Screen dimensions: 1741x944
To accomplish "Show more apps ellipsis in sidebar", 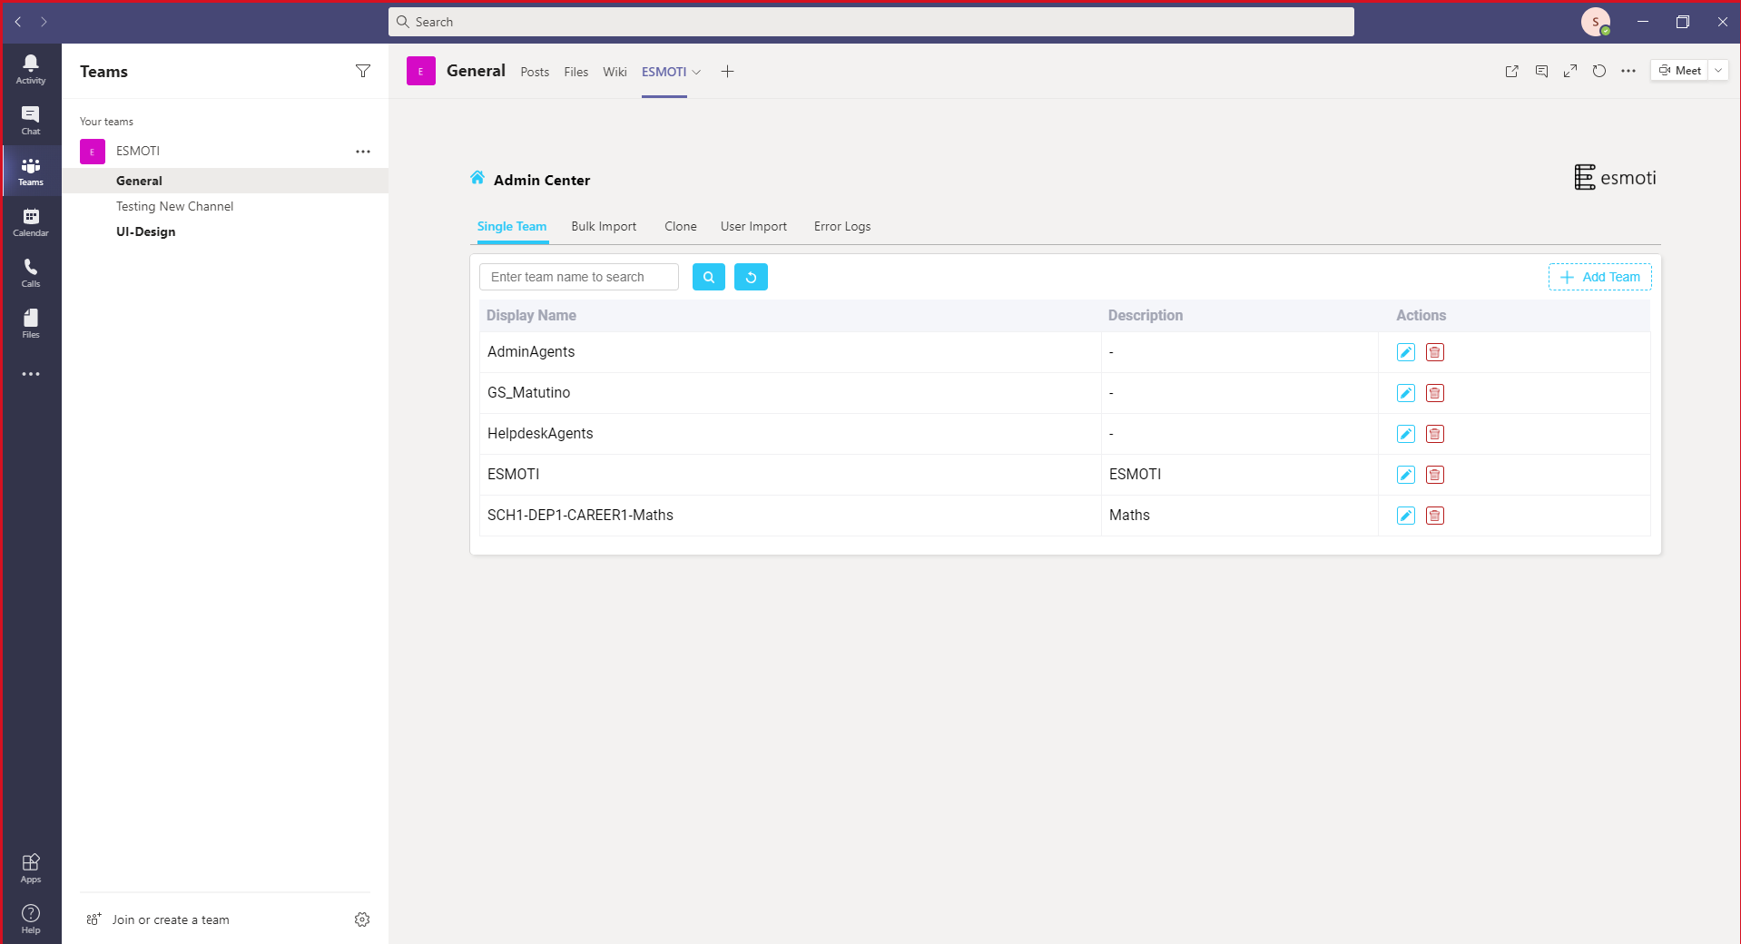I will pyautogui.click(x=31, y=374).
